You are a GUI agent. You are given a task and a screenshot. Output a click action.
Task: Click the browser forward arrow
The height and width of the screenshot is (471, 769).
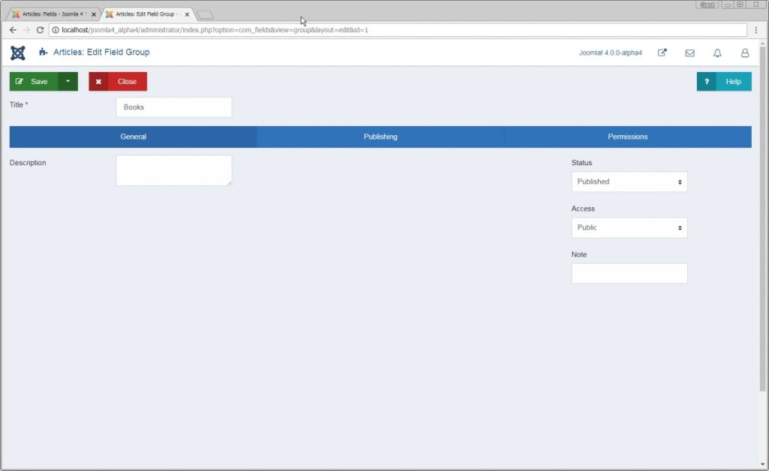tap(26, 30)
